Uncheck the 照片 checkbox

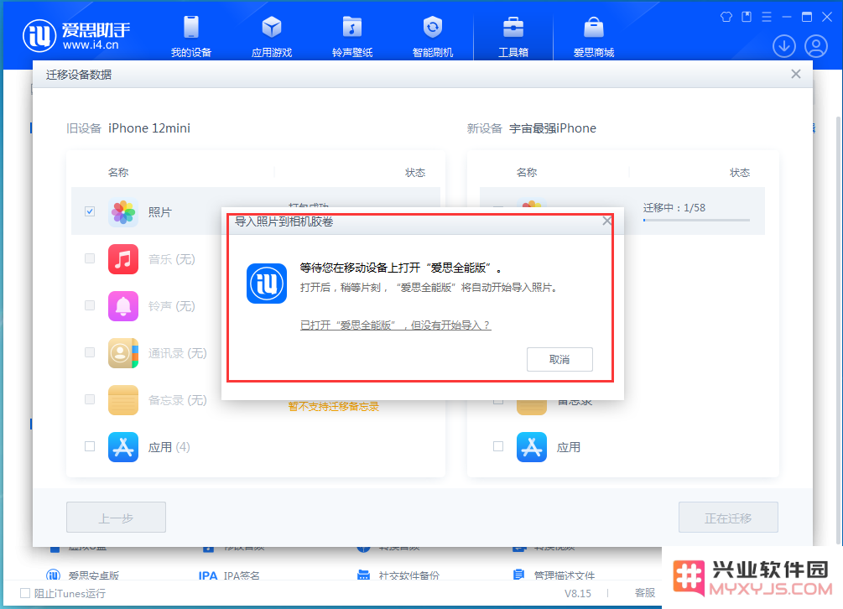(x=90, y=211)
